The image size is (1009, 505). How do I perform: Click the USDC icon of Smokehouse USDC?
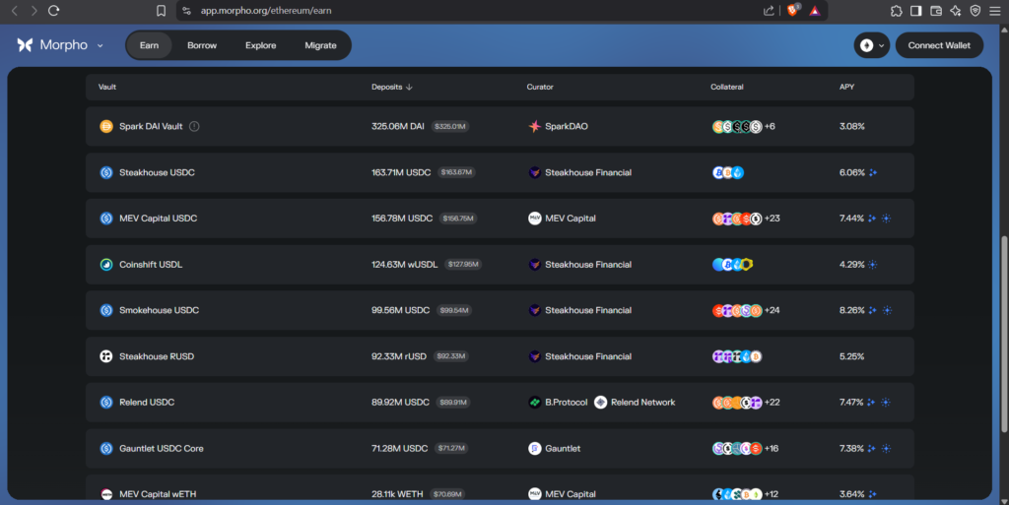click(x=106, y=310)
